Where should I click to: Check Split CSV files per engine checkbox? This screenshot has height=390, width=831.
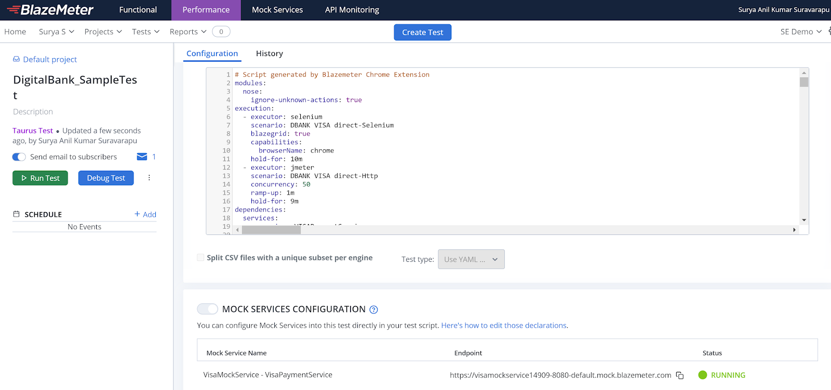[200, 258]
